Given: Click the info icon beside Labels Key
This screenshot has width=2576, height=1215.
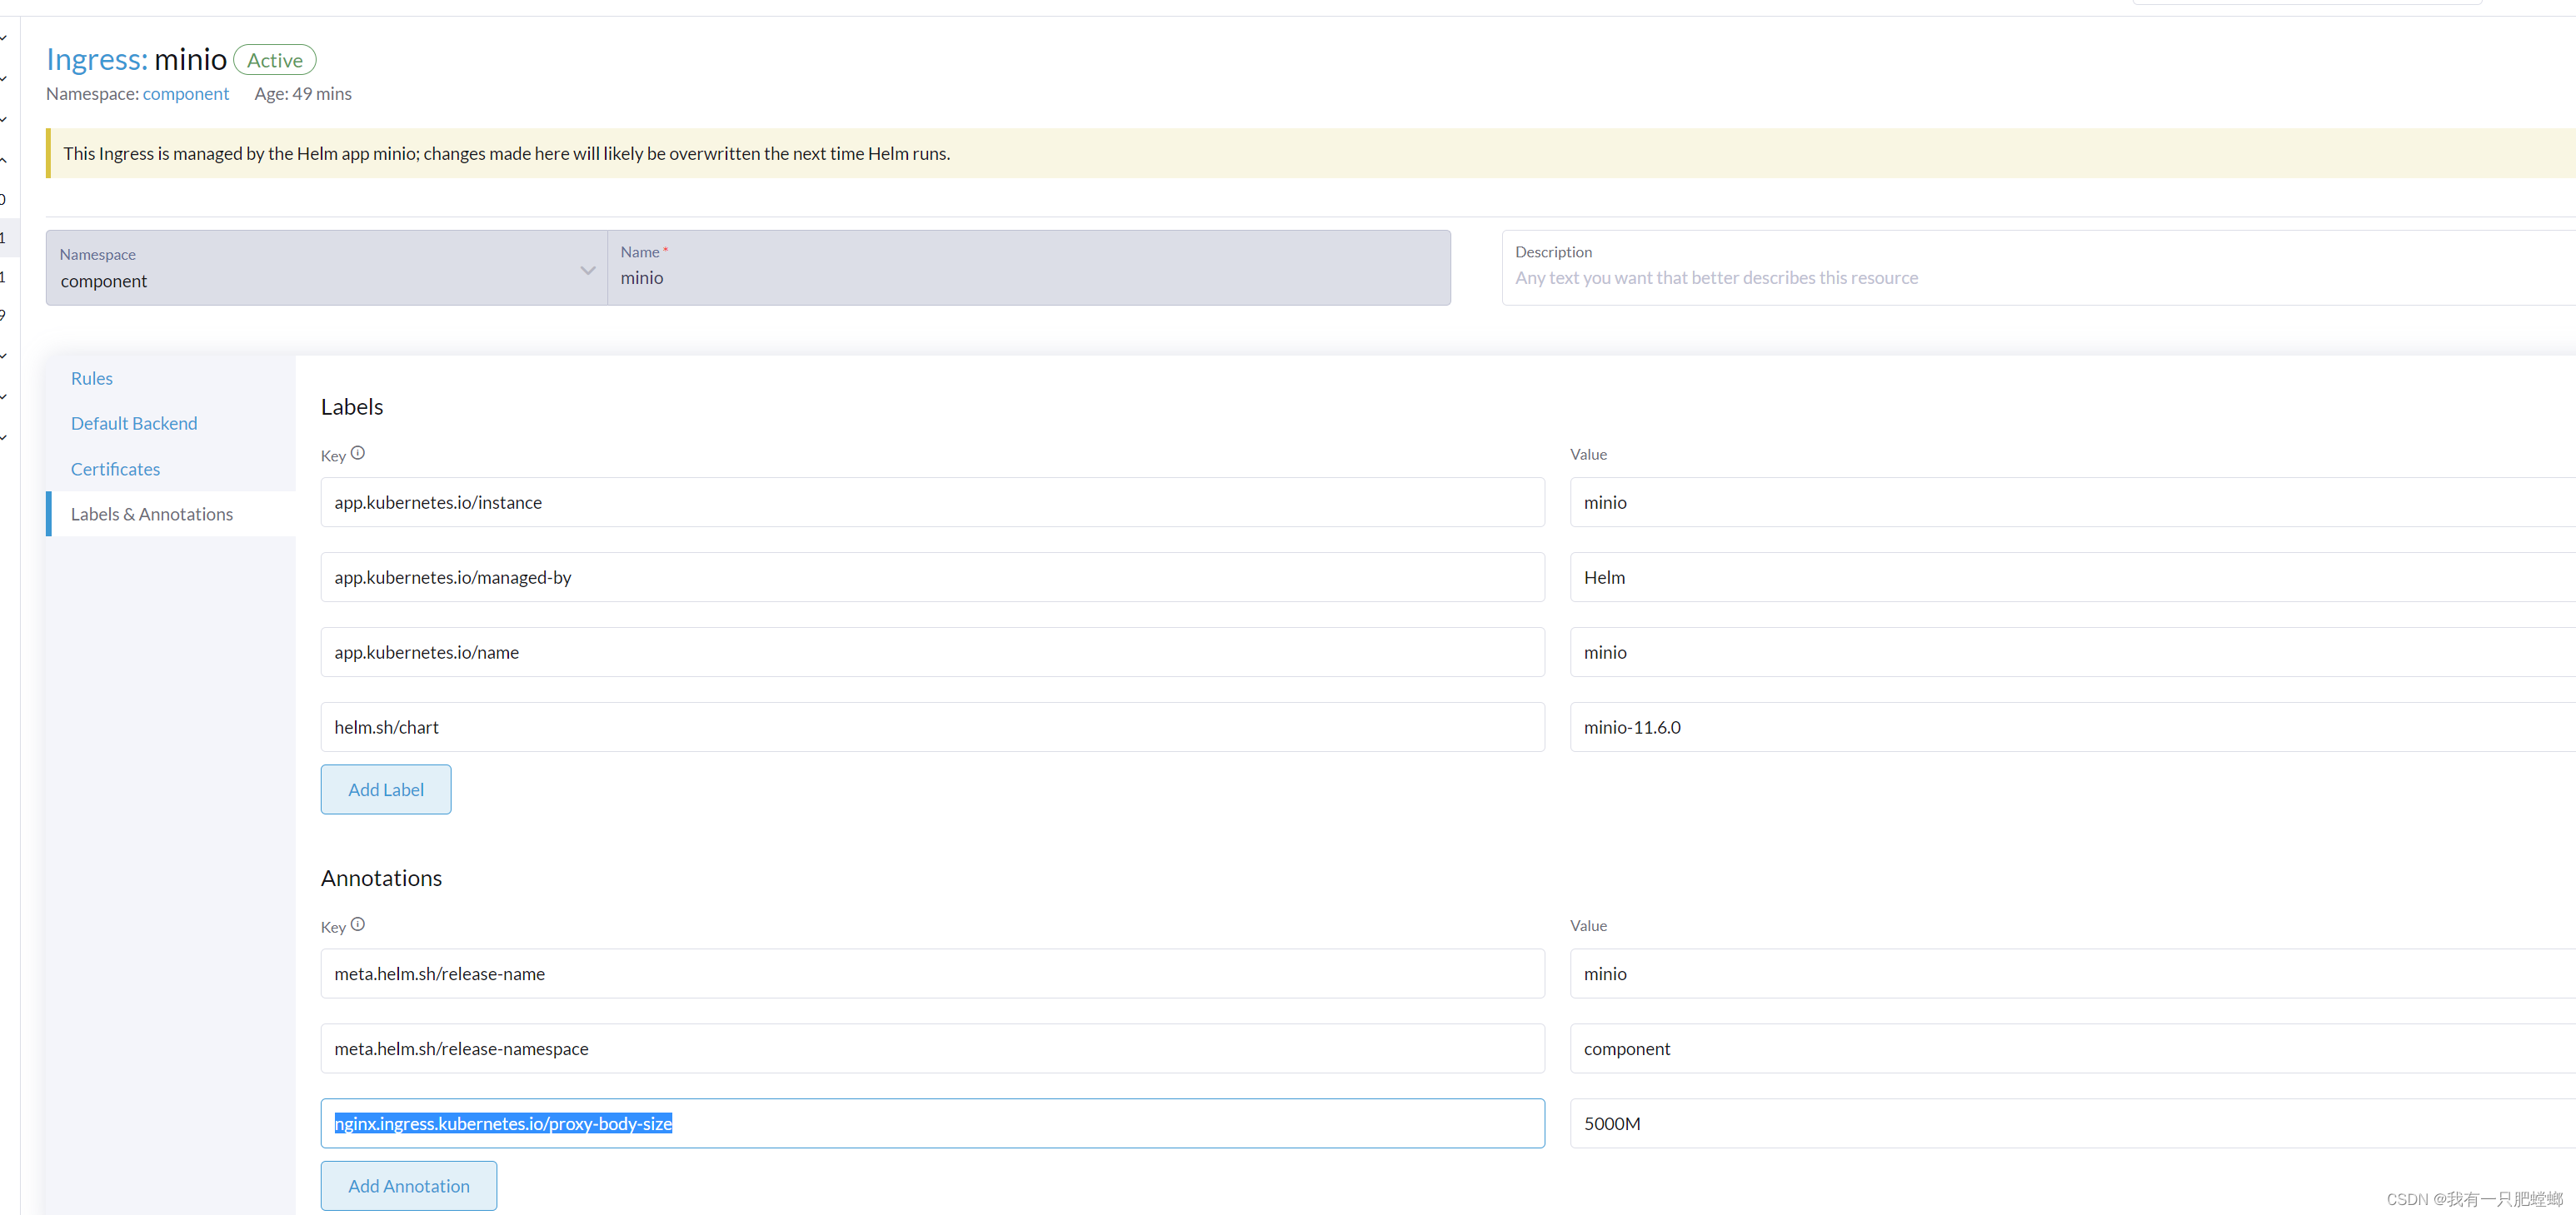Looking at the screenshot, I should [x=358, y=453].
